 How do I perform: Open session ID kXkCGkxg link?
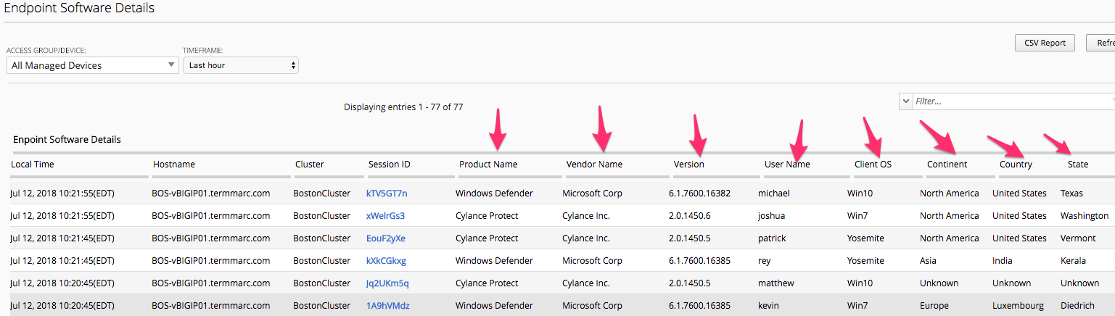click(x=386, y=261)
